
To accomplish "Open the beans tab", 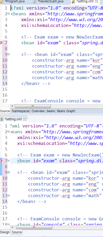I will tap(51, 111).
